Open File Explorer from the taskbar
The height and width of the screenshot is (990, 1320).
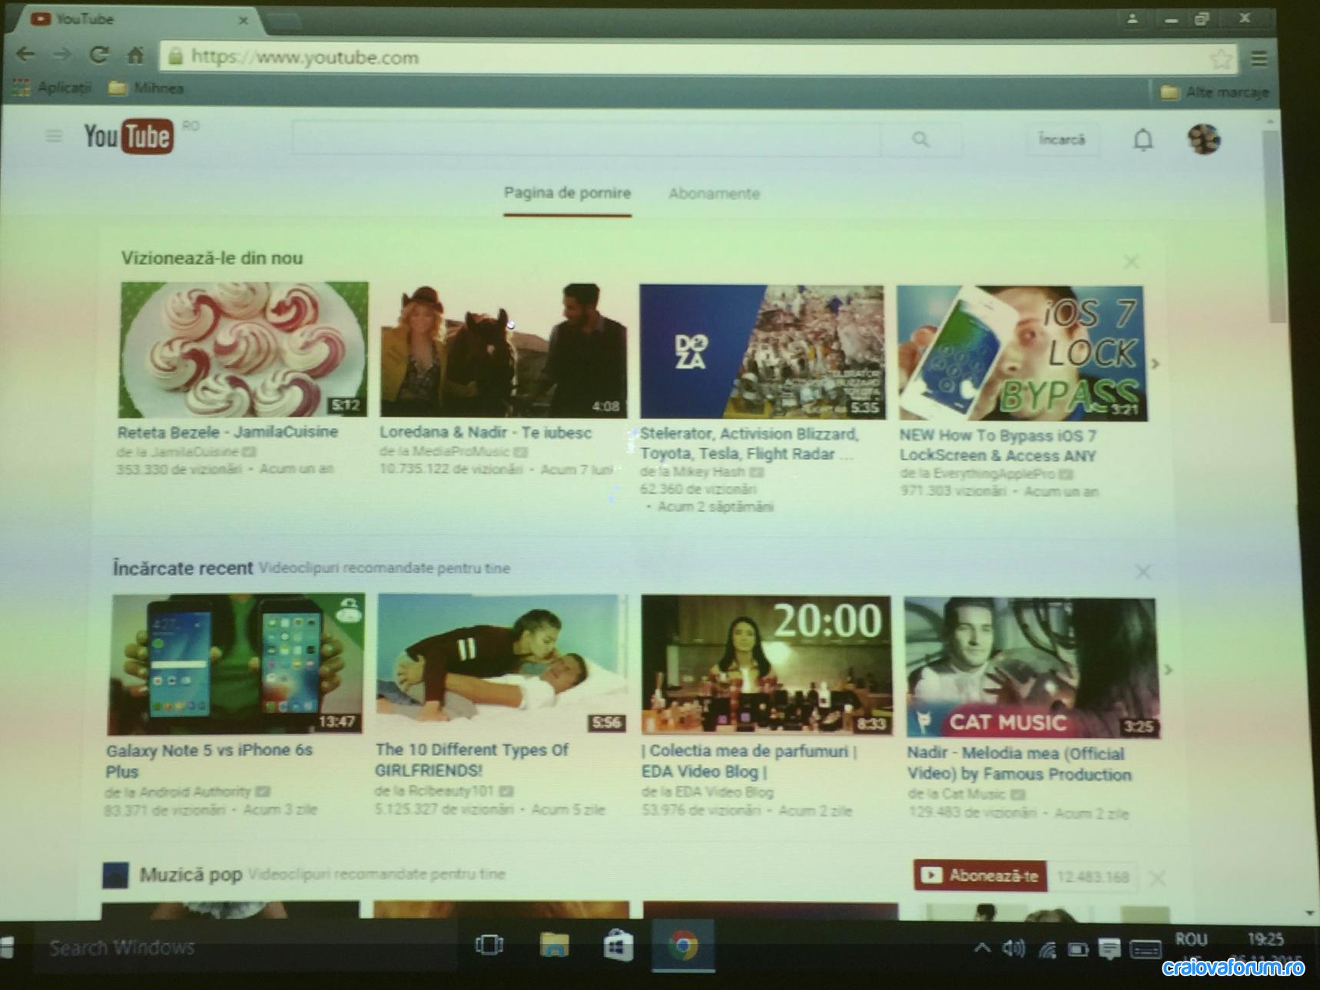(x=554, y=945)
